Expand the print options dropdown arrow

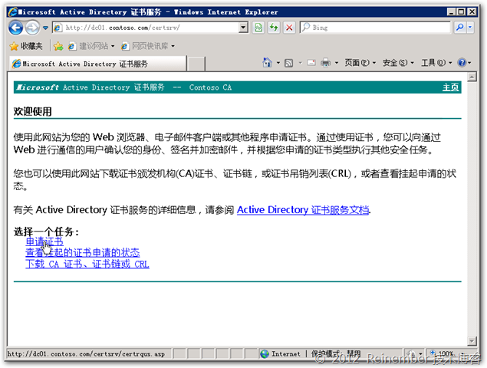[337, 63]
